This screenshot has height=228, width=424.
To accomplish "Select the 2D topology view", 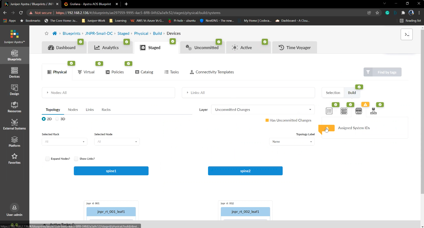I will coord(44,119).
